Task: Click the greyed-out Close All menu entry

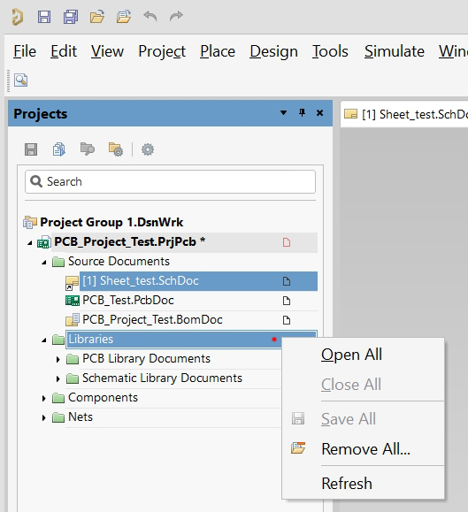Action: point(364,385)
